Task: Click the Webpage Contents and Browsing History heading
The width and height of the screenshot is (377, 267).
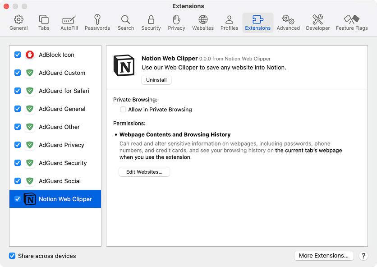Action: pos(175,134)
